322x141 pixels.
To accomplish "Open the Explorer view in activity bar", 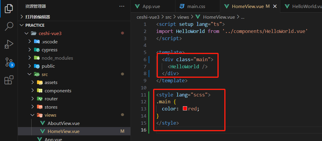I will (x=9, y=8).
